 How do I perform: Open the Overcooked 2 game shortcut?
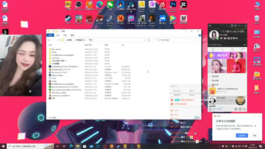pyautogui.click(x=79, y=21)
